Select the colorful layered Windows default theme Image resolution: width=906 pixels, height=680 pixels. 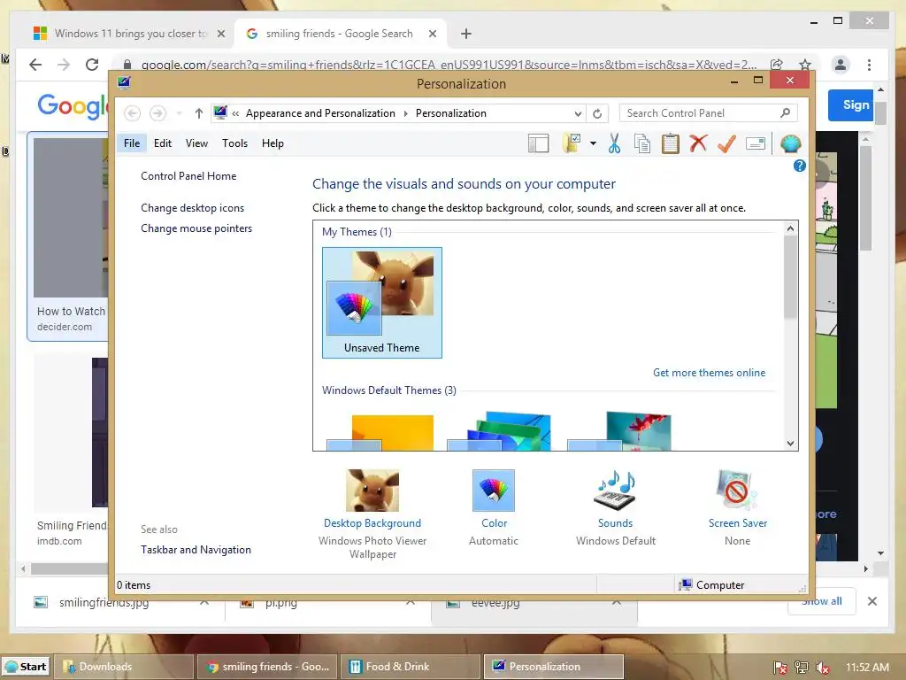coord(499,431)
